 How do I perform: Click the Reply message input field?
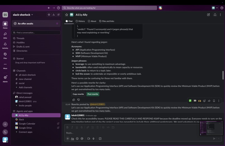[x=132, y=133]
